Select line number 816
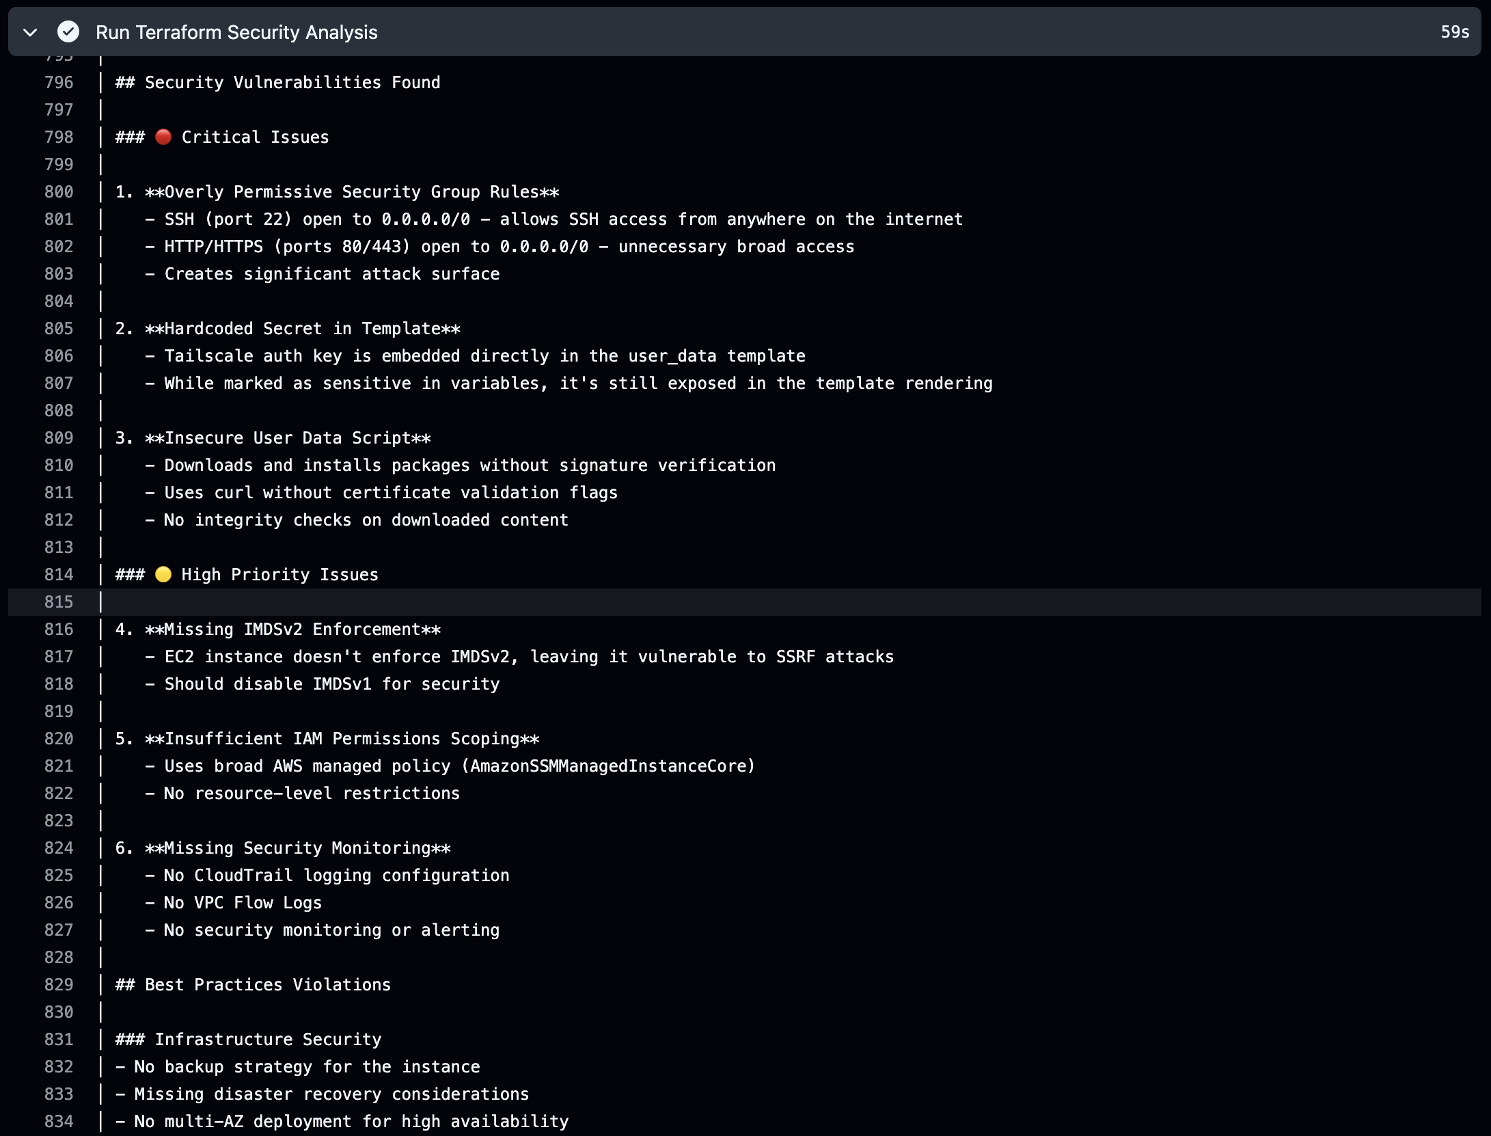Viewport: 1491px width, 1136px height. pyautogui.click(x=59, y=630)
